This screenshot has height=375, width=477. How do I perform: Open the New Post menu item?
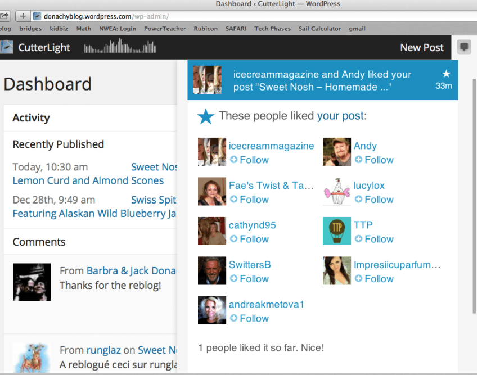[422, 48]
